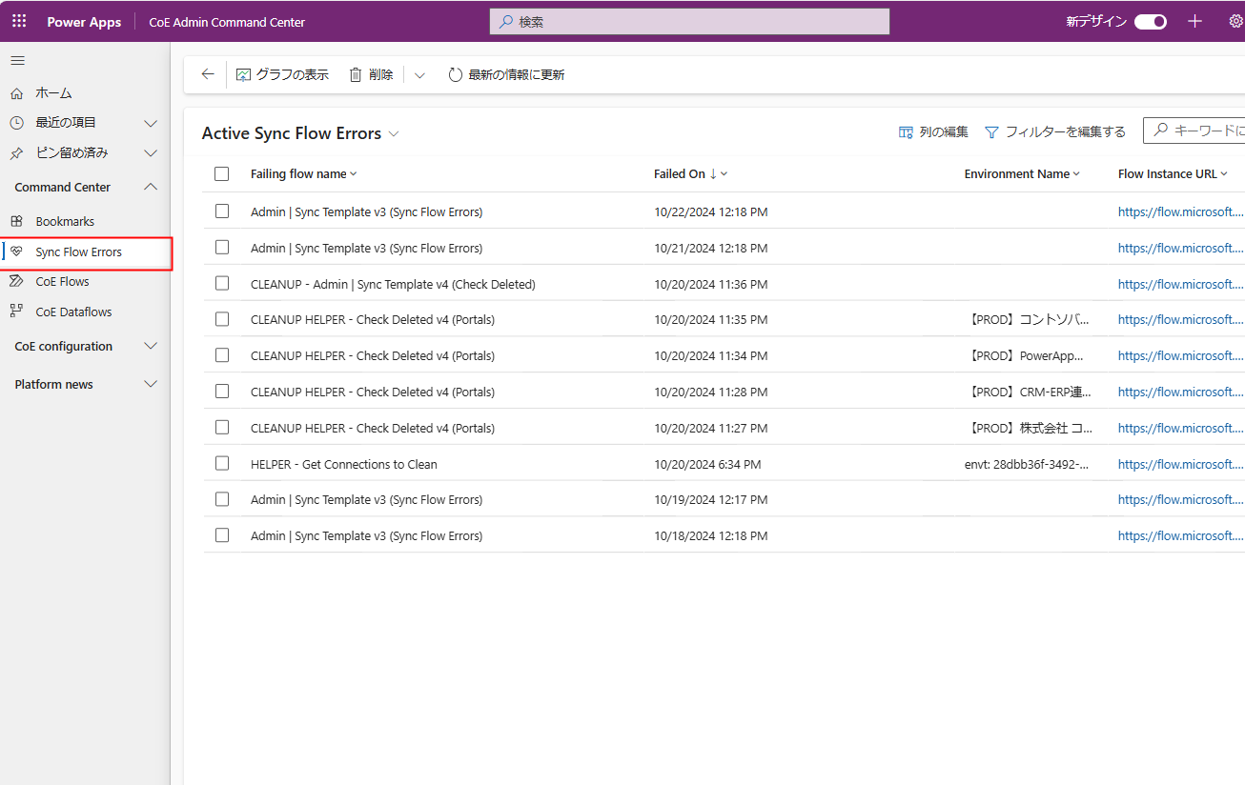Click cell 【PROD】CRM-ERP連... environment
1245x785 pixels.
[x=1030, y=392]
